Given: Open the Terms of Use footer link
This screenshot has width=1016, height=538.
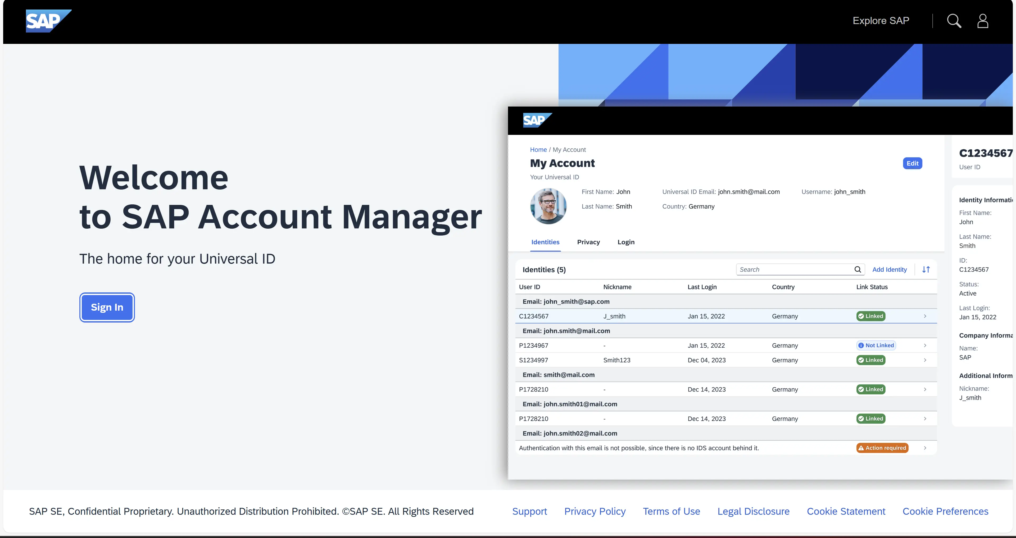Looking at the screenshot, I should coord(671,511).
